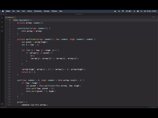Open the View menu
The height and width of the screenshot is (118, 158).
[23, 11]
